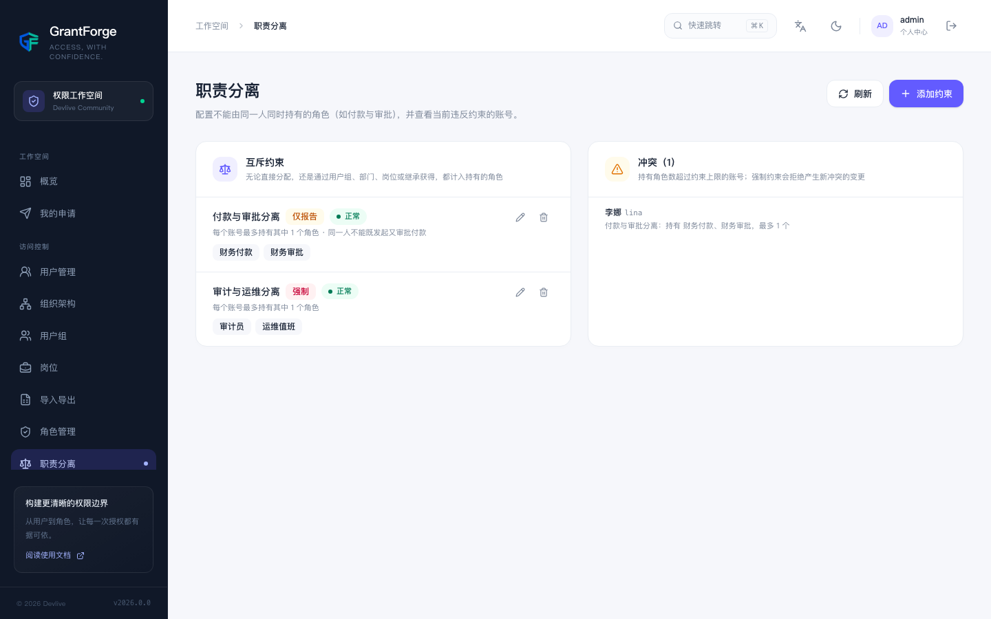The height and width of the screenshot is (619, 991).
Task: Delete the 付款与审批分离 constraint
Action: click(x=544, y=217)
